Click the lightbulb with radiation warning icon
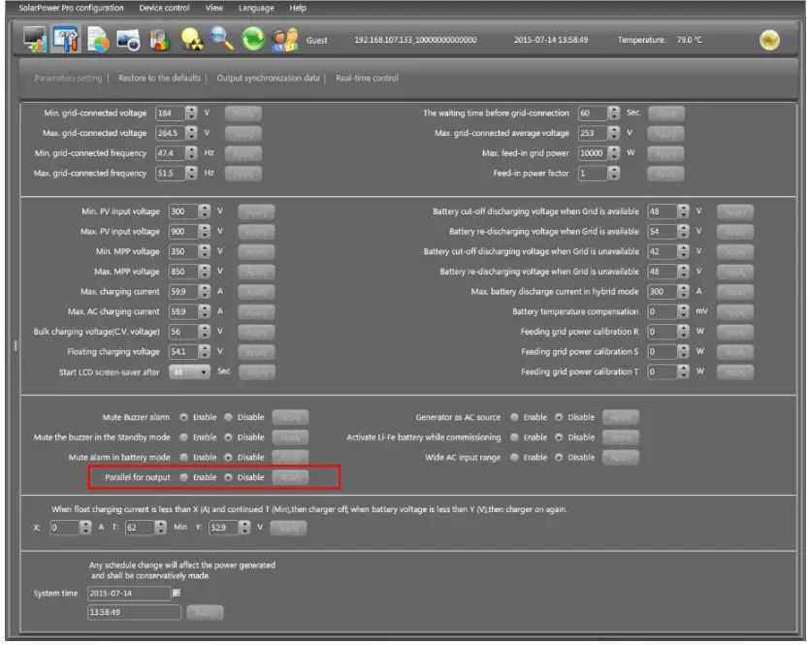This screenshot has height=645, width=809. click(x=191, y=40)
